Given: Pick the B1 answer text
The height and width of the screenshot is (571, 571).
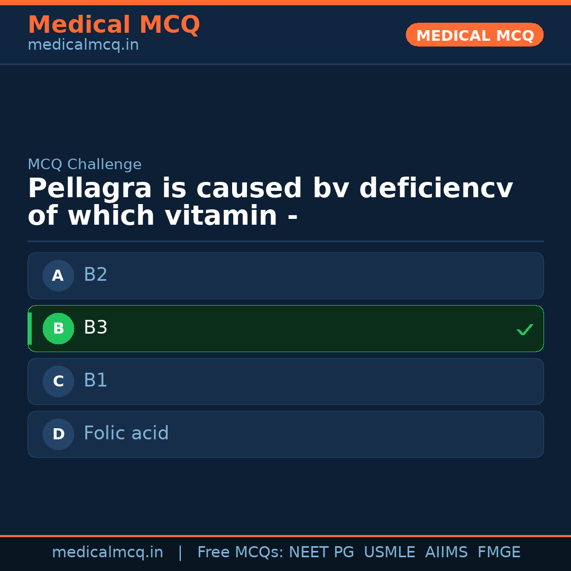Looking at the screenshot, I should click(96, 381).
